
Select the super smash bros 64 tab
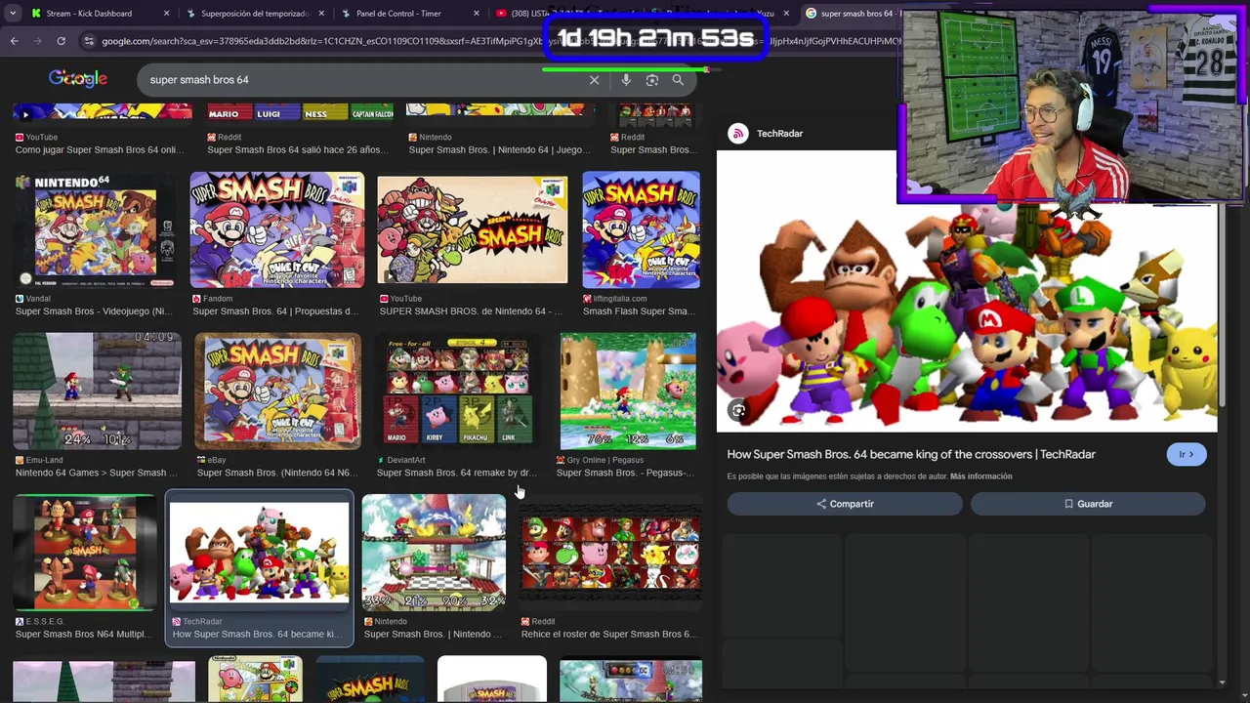850,14
